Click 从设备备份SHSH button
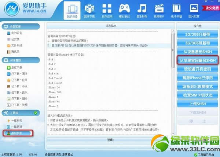Image resolution: width=220 pixels, height=157 pixels. [198, 52]
